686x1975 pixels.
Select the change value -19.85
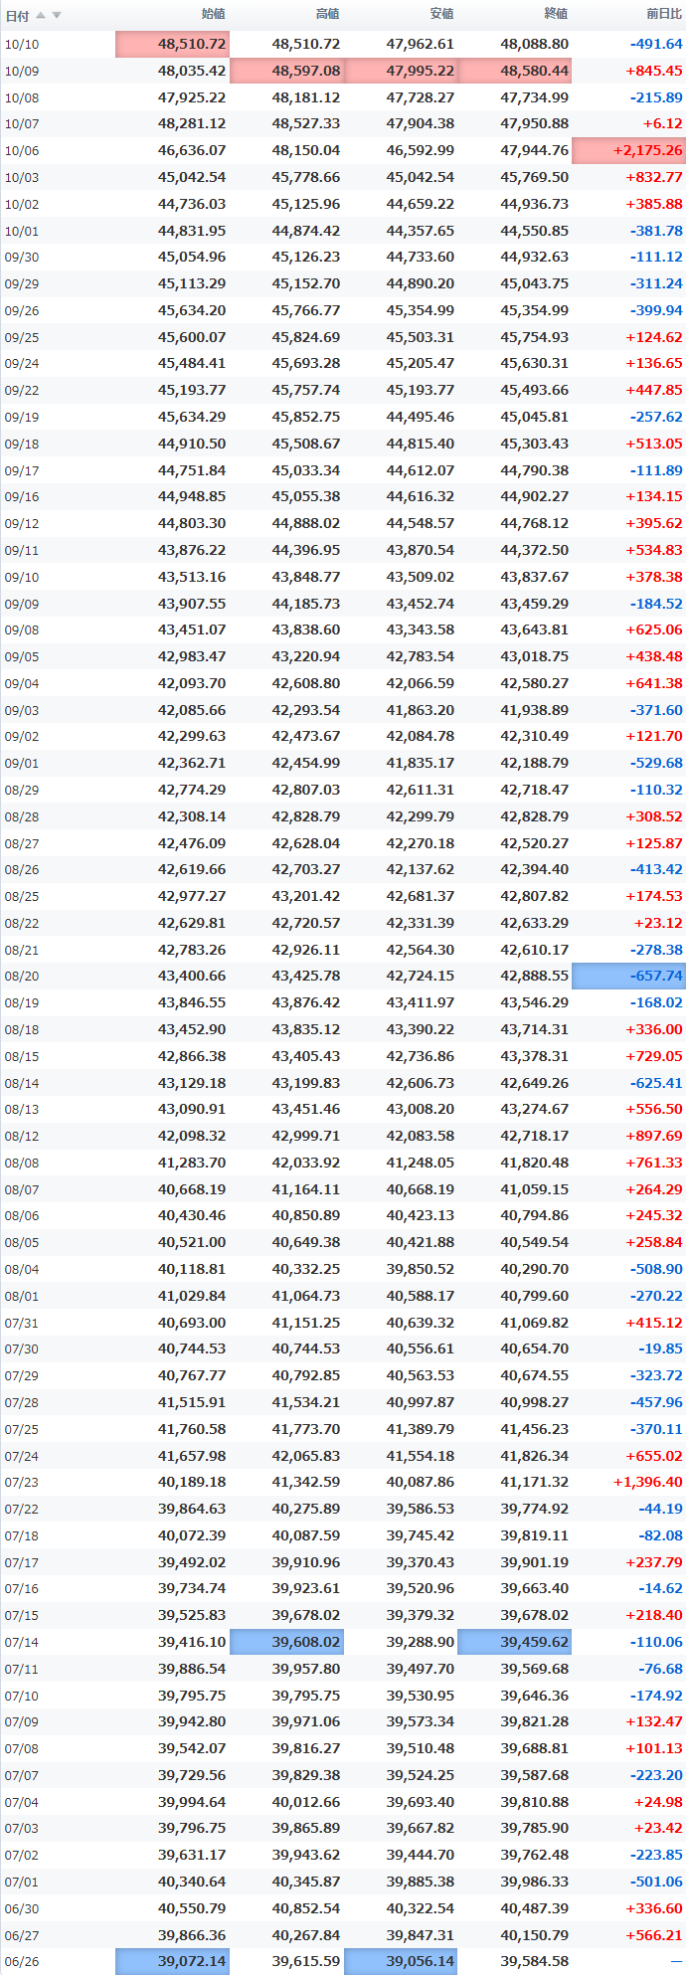(x=660, y=1348)
